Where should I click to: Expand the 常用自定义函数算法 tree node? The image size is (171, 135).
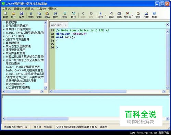(4, 47)
